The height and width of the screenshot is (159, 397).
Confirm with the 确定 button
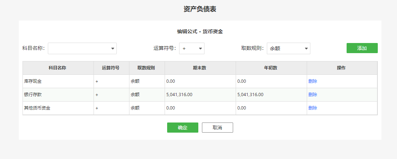tap(183, 128)
